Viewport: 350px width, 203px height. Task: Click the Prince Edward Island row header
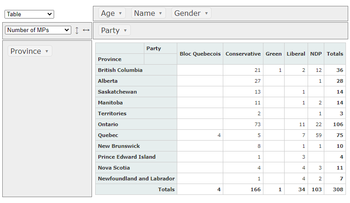coord(136,157)
